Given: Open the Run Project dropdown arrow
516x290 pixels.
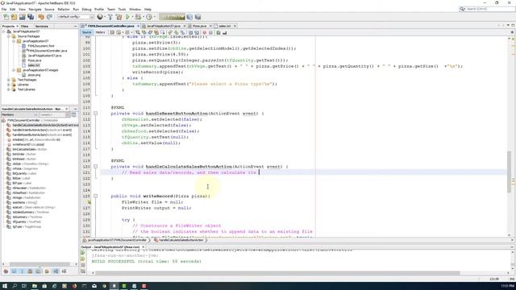Looking at the screenshot, I should pyautogui.click(x=132, y=17).
